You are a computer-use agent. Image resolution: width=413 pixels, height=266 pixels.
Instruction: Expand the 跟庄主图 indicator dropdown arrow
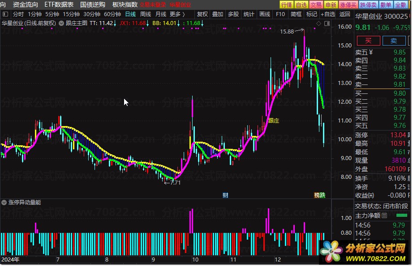pyautogui.click(x=61, y=23)
